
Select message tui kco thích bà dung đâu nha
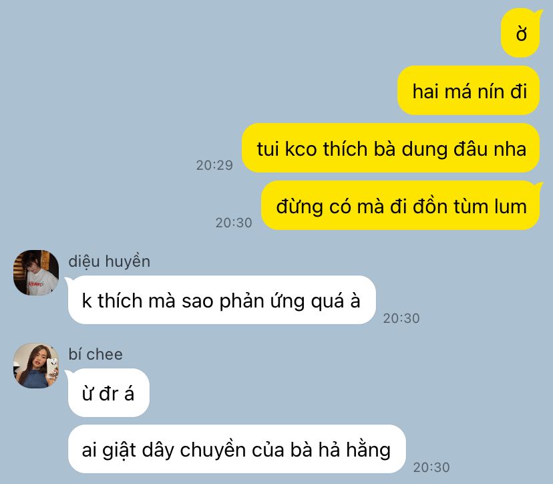[391, 148]
